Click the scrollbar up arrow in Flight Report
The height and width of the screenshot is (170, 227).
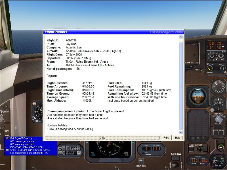(181, 37)
